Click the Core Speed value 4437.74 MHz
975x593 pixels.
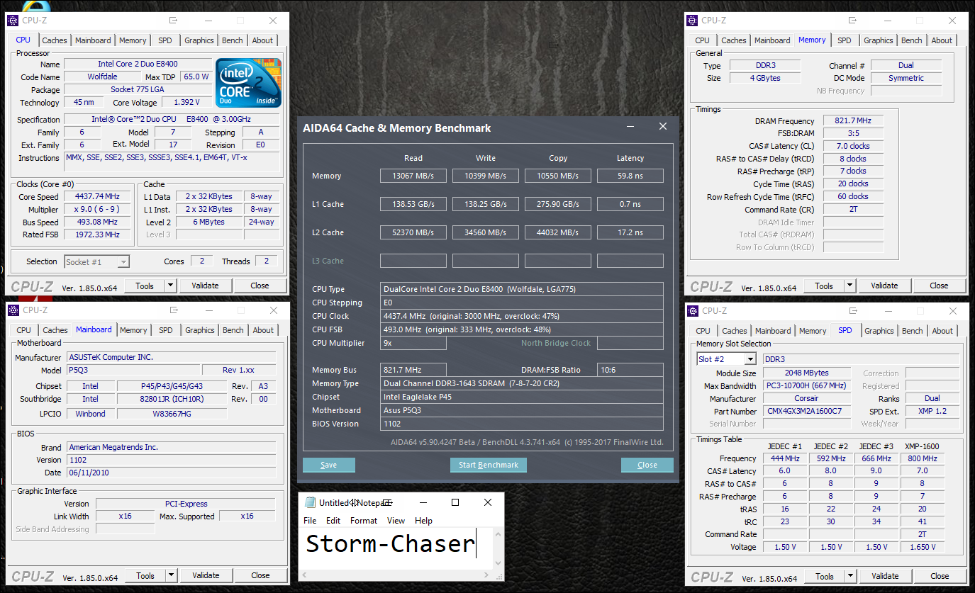pos(99,196)
